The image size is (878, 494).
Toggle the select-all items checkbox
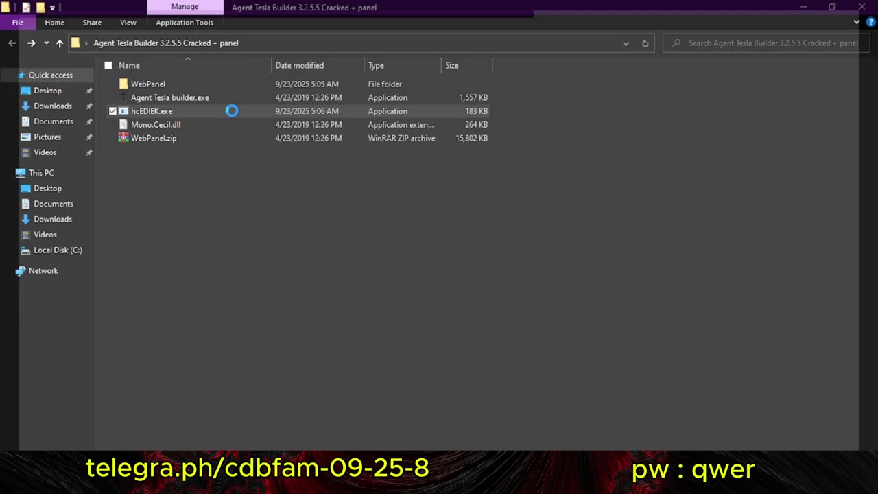[108, 65]
